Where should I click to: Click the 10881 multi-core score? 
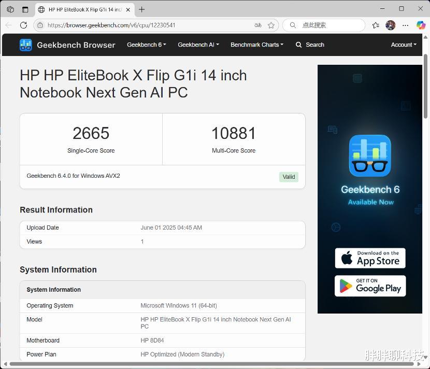tap(234, 133)
